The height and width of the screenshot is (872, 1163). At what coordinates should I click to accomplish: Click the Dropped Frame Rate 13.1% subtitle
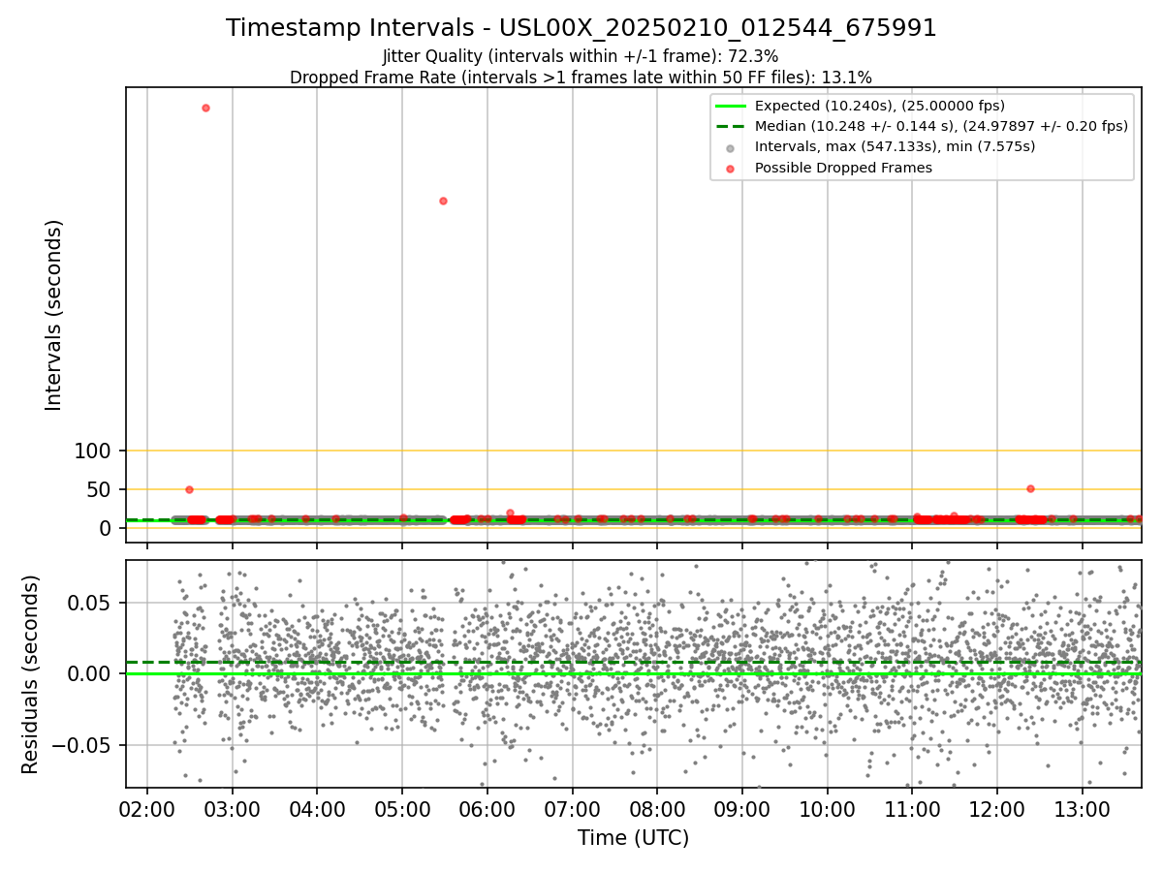click(581, 78)
